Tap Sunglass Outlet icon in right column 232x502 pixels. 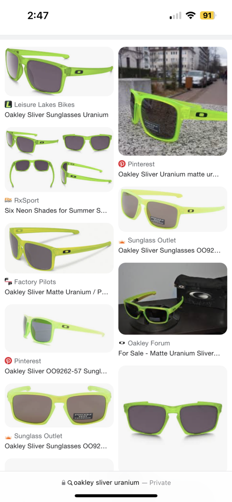pyautogui.click(x=122, y=241)
